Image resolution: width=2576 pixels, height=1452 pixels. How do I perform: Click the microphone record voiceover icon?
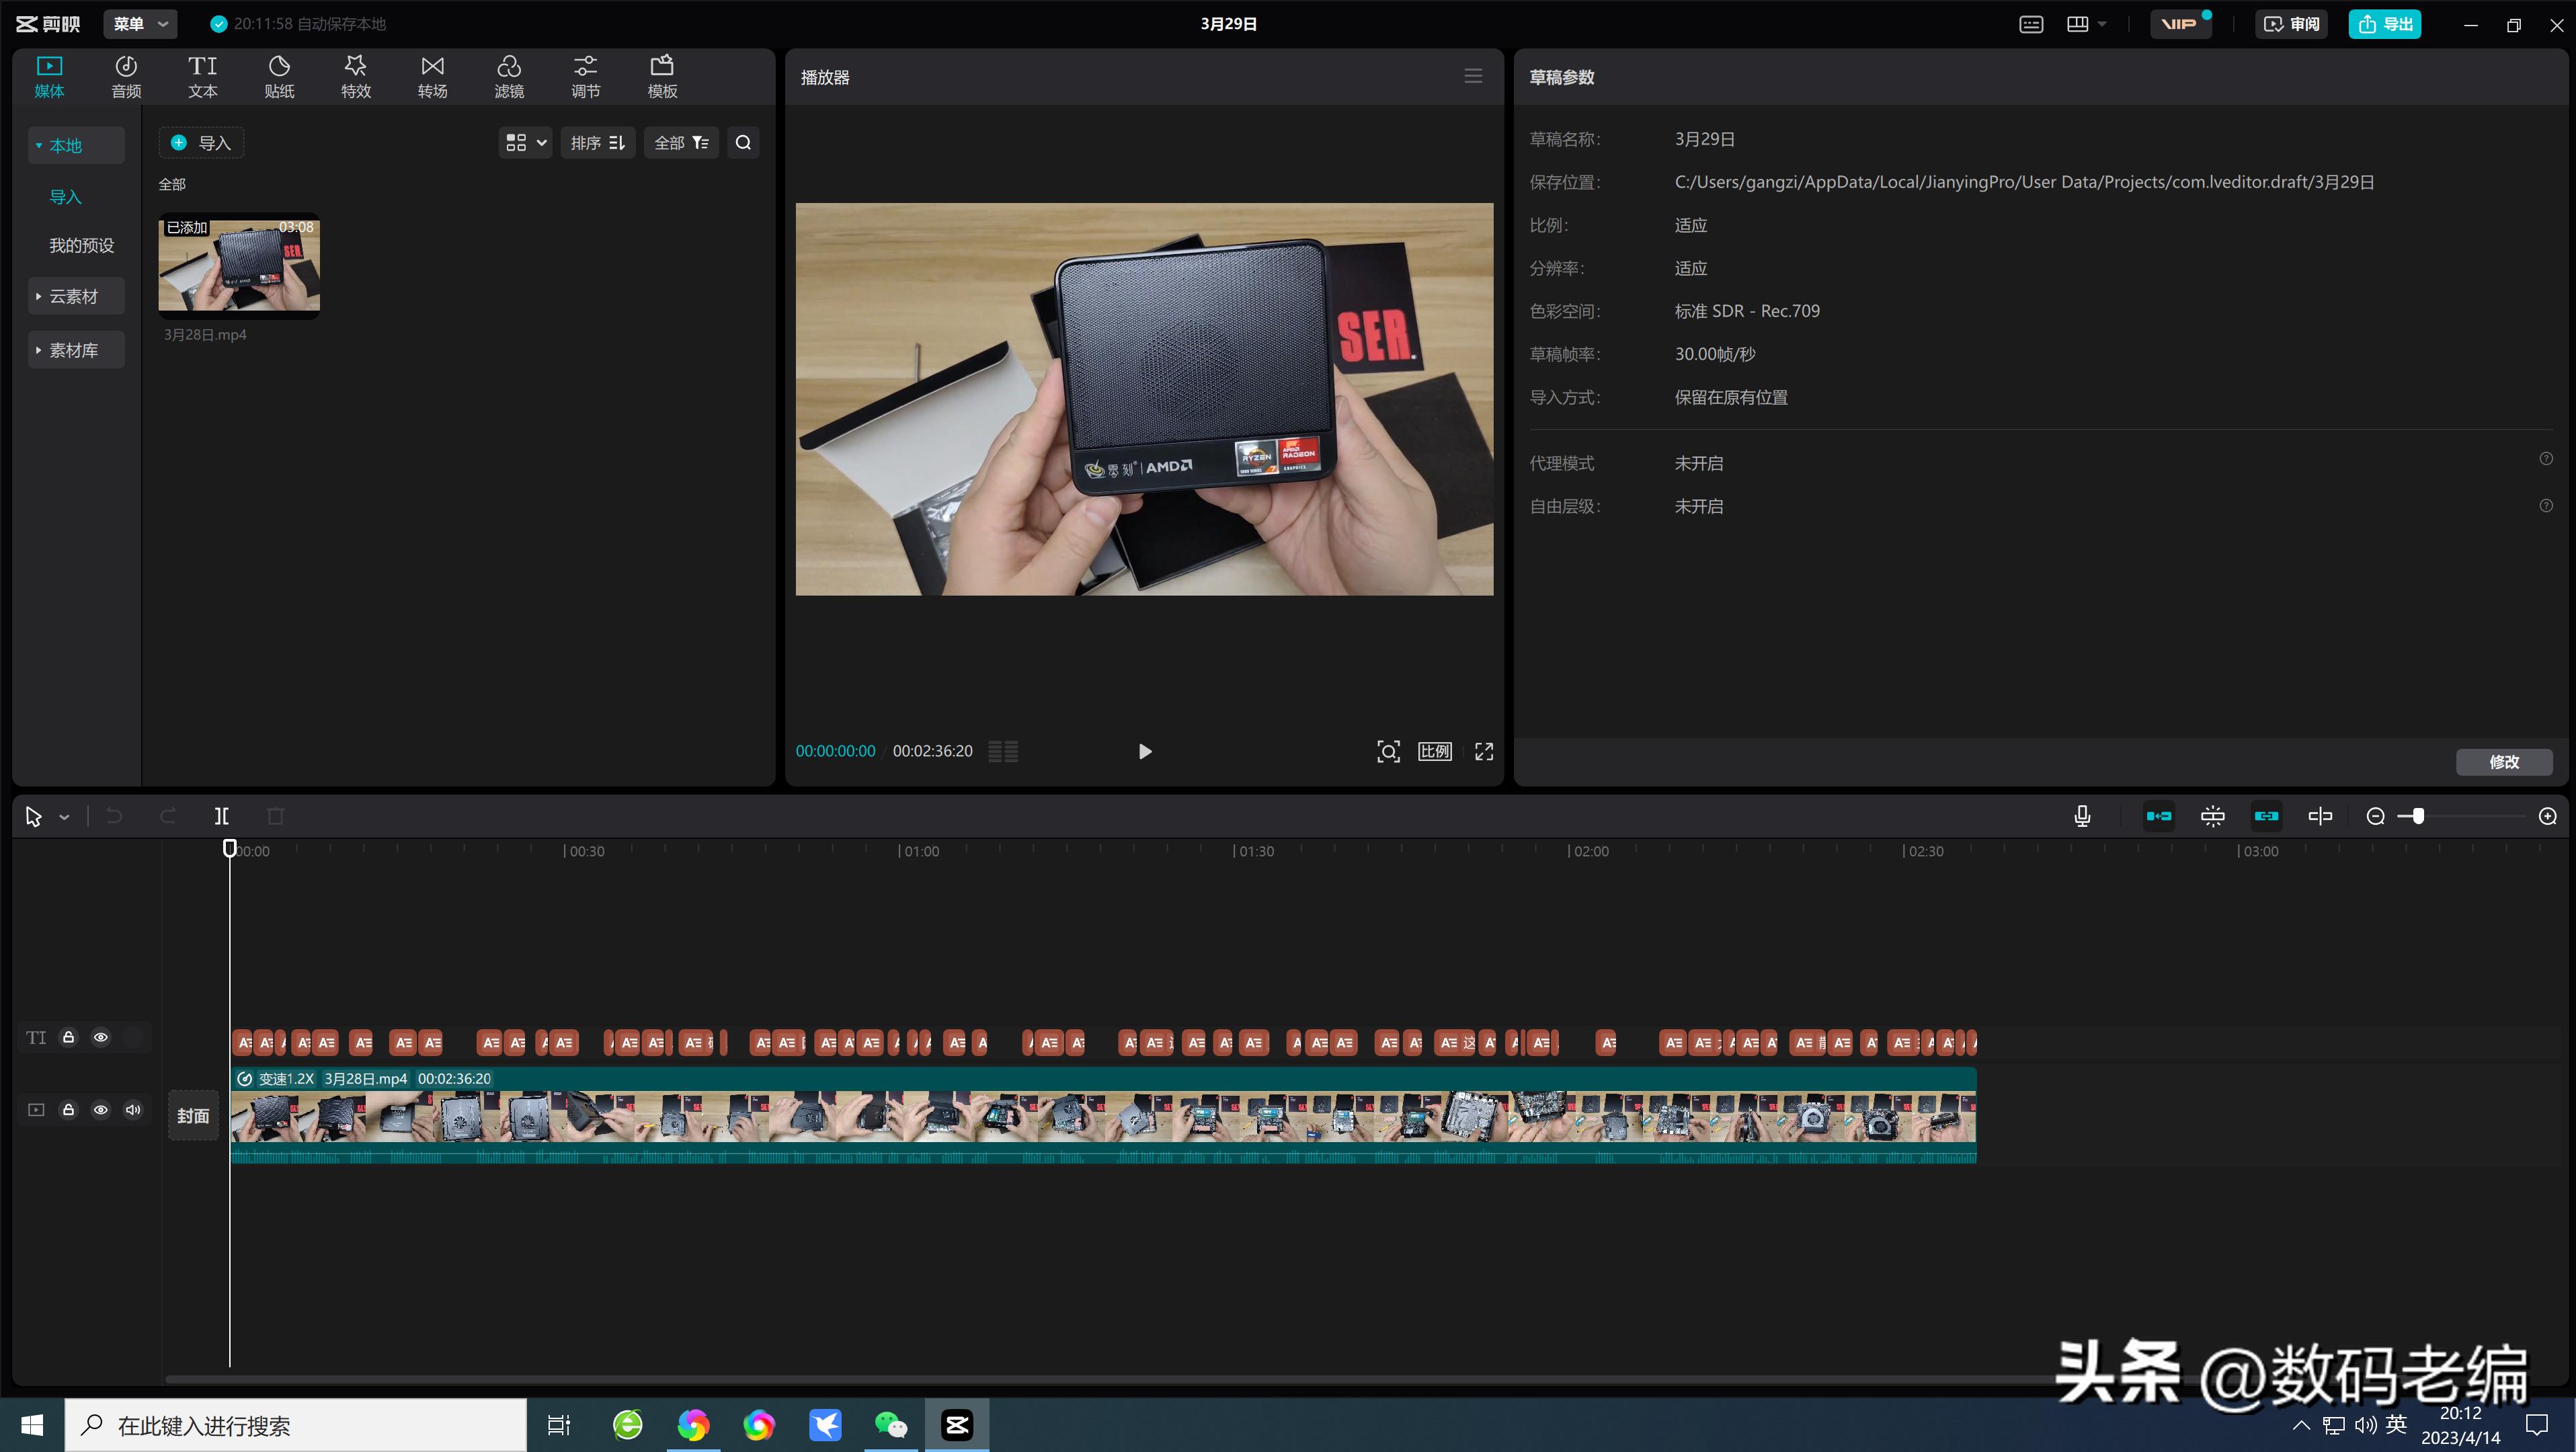tap(2082, 816)
